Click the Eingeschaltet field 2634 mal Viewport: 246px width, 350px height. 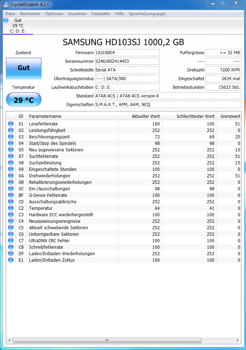pos(223,79)
